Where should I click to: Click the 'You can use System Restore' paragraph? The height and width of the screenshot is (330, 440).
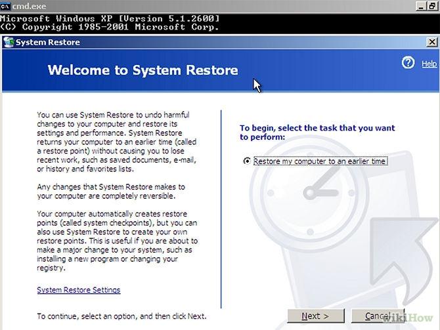pos(117,142)
